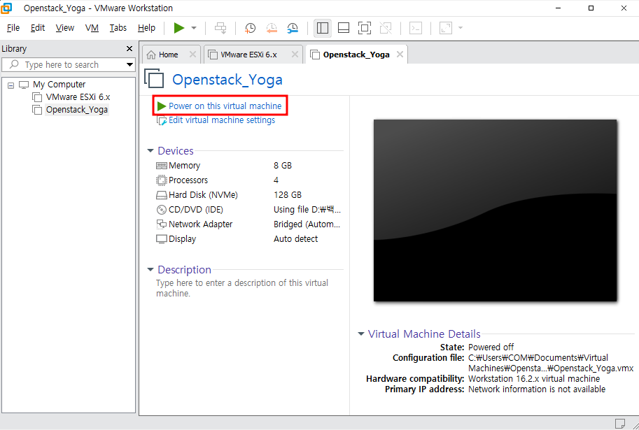Toggle the Library sidebar view icon
The image size is (639, 430).
[x=323, y=28]
